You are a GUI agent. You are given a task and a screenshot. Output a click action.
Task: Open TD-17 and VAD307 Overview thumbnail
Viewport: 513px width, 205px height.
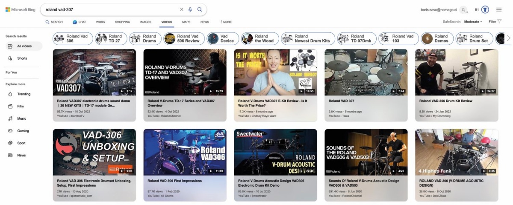[x=185, y=72]
